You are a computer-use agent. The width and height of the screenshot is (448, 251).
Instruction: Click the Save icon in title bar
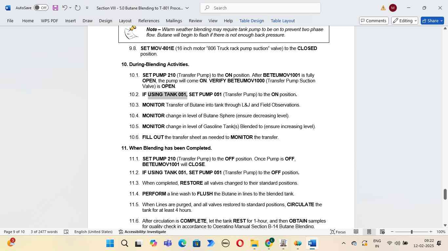(55, 8)
